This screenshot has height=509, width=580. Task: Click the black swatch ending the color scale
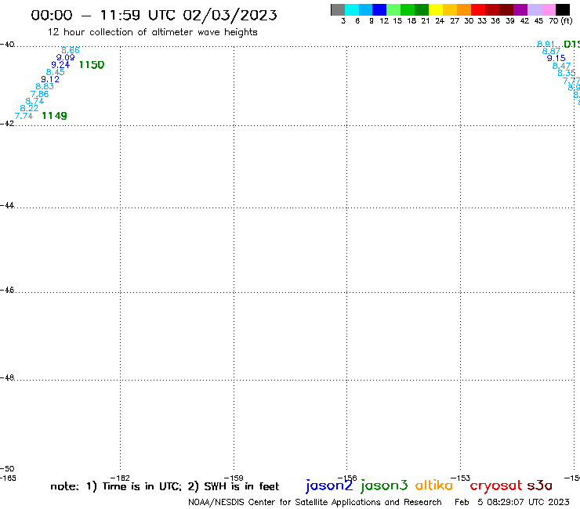pos(563,9)
